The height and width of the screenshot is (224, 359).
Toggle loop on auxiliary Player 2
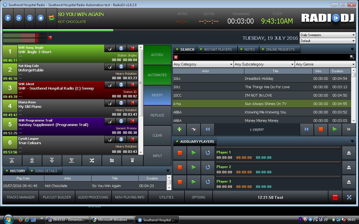pyautogui.click(x=208, y=167)
